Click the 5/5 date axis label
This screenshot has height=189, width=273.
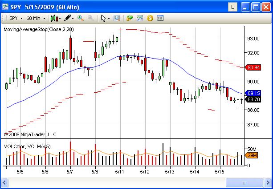[20, 172]
